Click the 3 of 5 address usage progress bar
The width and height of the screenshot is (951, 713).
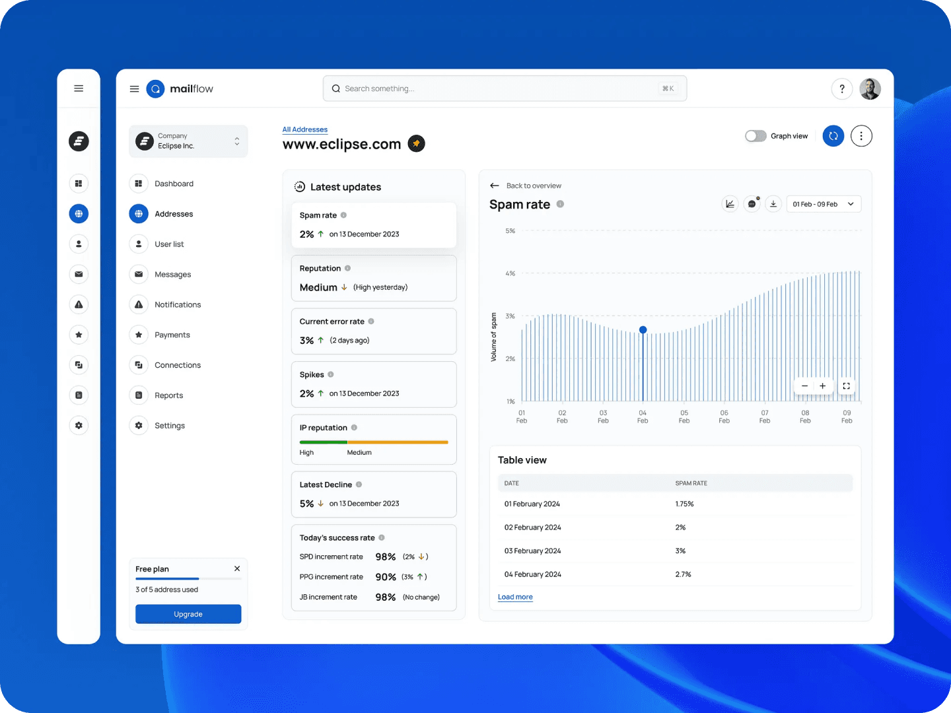[188, 578]
